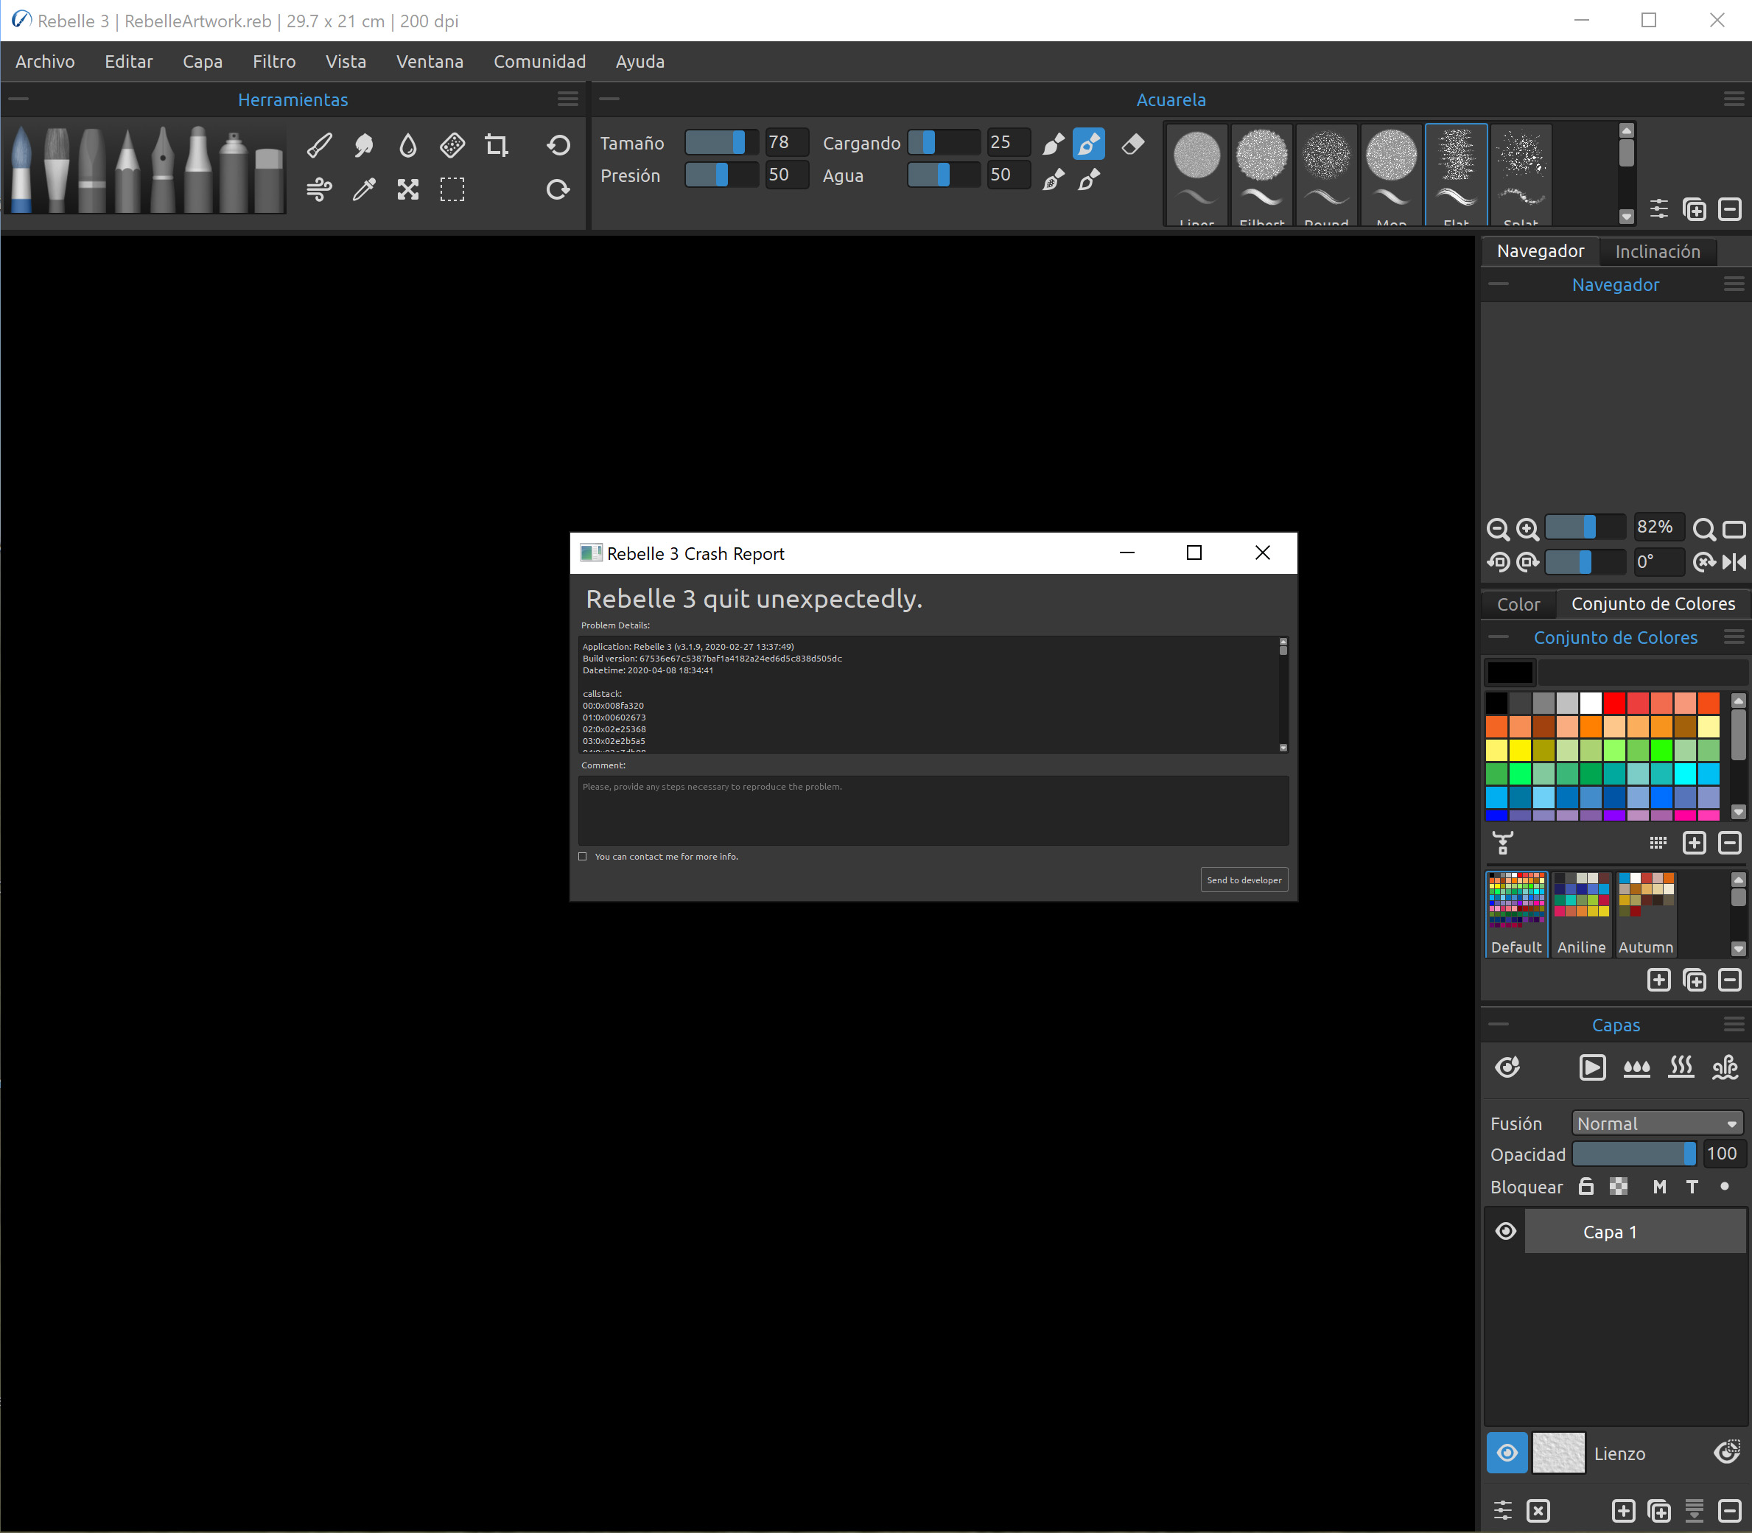Toggle visibility eye of Capa 1
Screen dimensions: 1752x1533
coord(1506,1231)
